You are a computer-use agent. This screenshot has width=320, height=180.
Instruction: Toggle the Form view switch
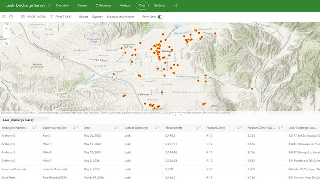161,17
